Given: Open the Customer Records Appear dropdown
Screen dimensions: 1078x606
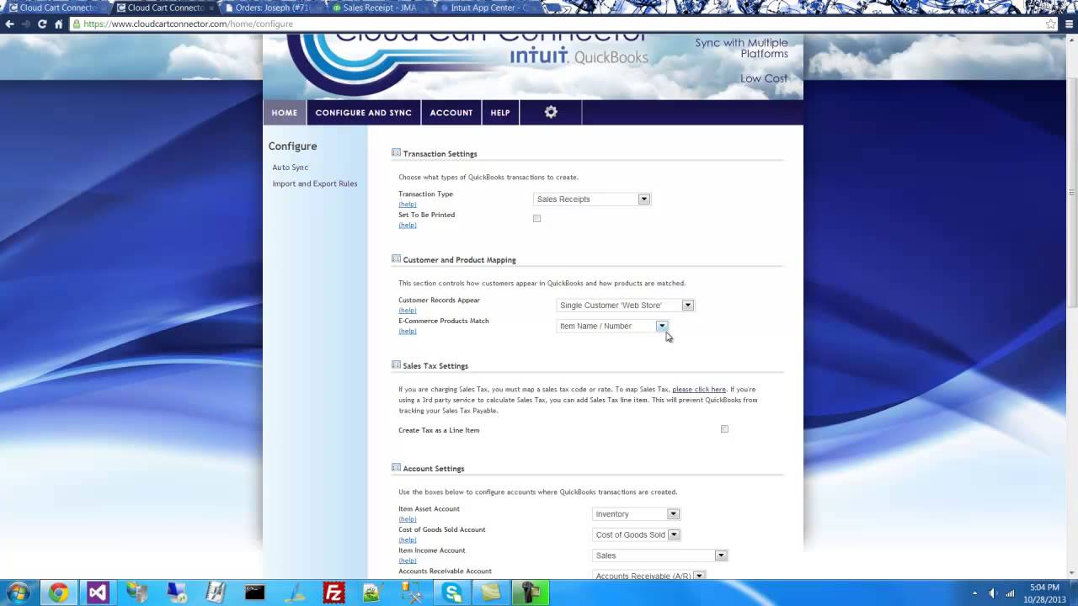Looking at the screenshot, I should (625, 306).
